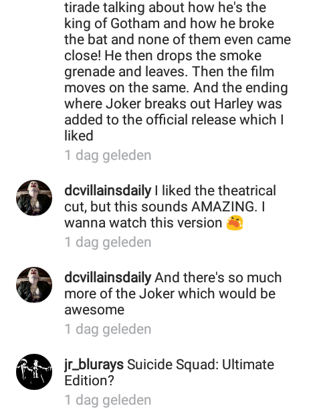This screenshot has width=321, height=410.
Task: Click timestamp below the word 'liked'
Action: click(x=108, y=155)
